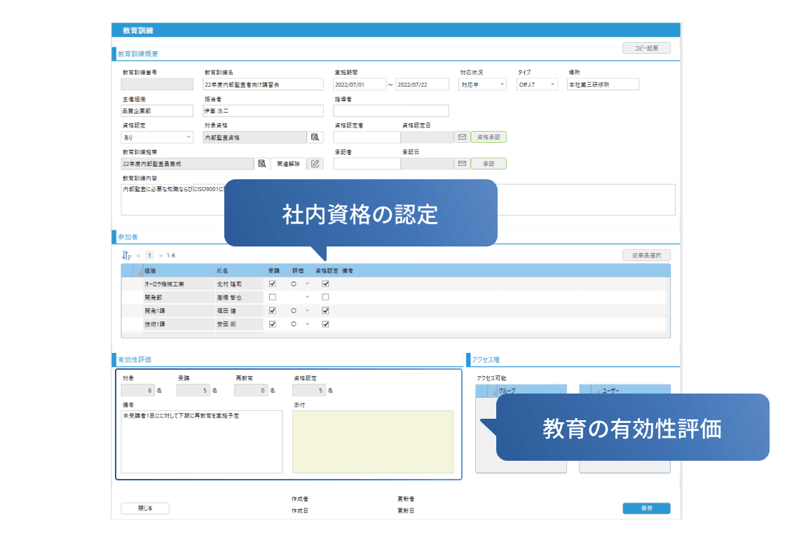Uncheck 受講 checkbox for 北村 隆司
The height and width of the screenshot is (542, 792).
point(273,284)
